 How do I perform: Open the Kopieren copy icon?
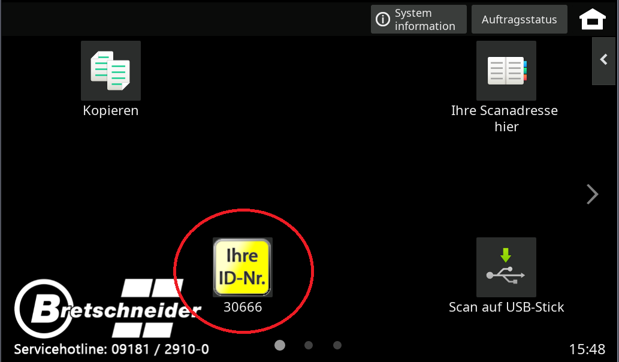click(x=111, y=71)
